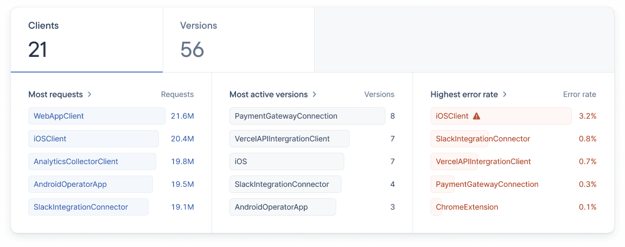This screenshot has width=625, height=247.
Task: Open PaymentGatewayConnection in active versions
Action: [286, 116]
